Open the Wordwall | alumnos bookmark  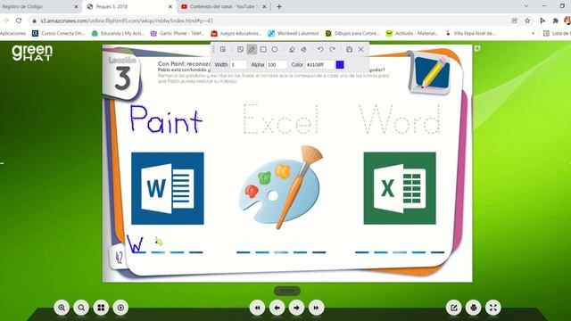click(x=294, y=33)
